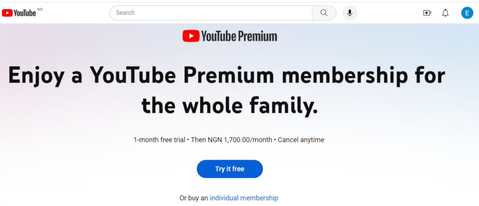Click the YouTube wordmark beside the home icon
The height and width of the screenshot is (206, 479).
click(x=25, y=13)
